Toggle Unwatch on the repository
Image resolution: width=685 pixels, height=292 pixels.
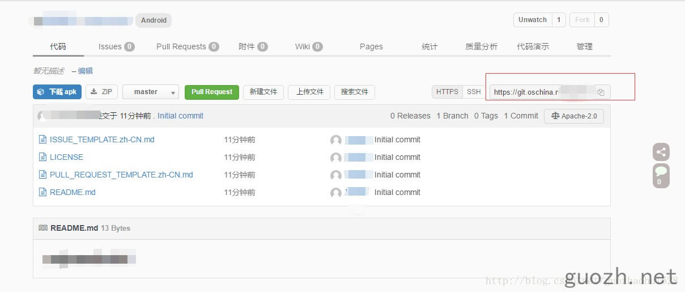pyautogui.click(x=532, y=20)
